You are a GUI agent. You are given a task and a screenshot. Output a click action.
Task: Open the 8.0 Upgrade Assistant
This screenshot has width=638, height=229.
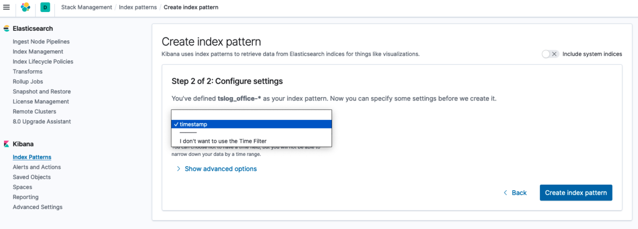pos(42,121)
